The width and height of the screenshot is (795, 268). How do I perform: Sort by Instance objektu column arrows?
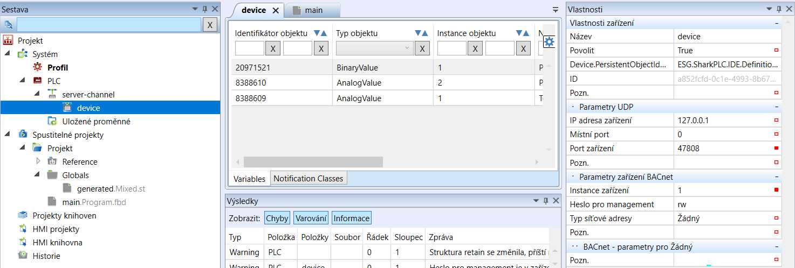[523, 33]
